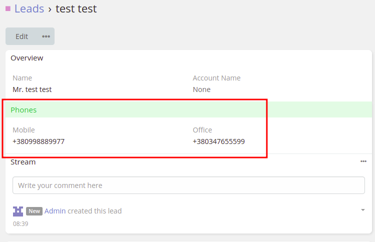Expand the stream entry caret menu
The height and width of the screenshot is (242, 375).
tap(363, 210)
